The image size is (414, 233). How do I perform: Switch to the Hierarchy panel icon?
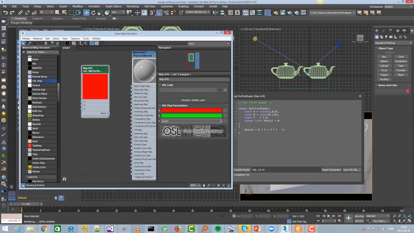(390, 31)
